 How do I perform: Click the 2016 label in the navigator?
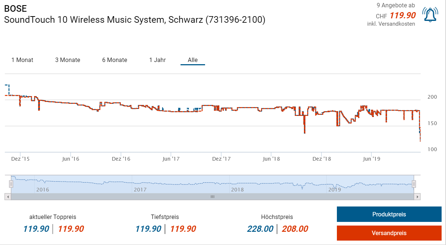pyautogui.click(x=42, y=190)
